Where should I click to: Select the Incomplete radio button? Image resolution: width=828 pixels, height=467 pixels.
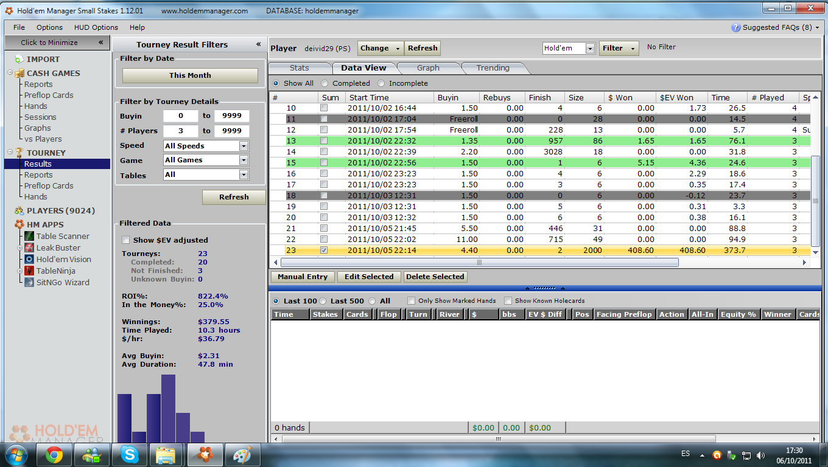(x=381, y=83)
